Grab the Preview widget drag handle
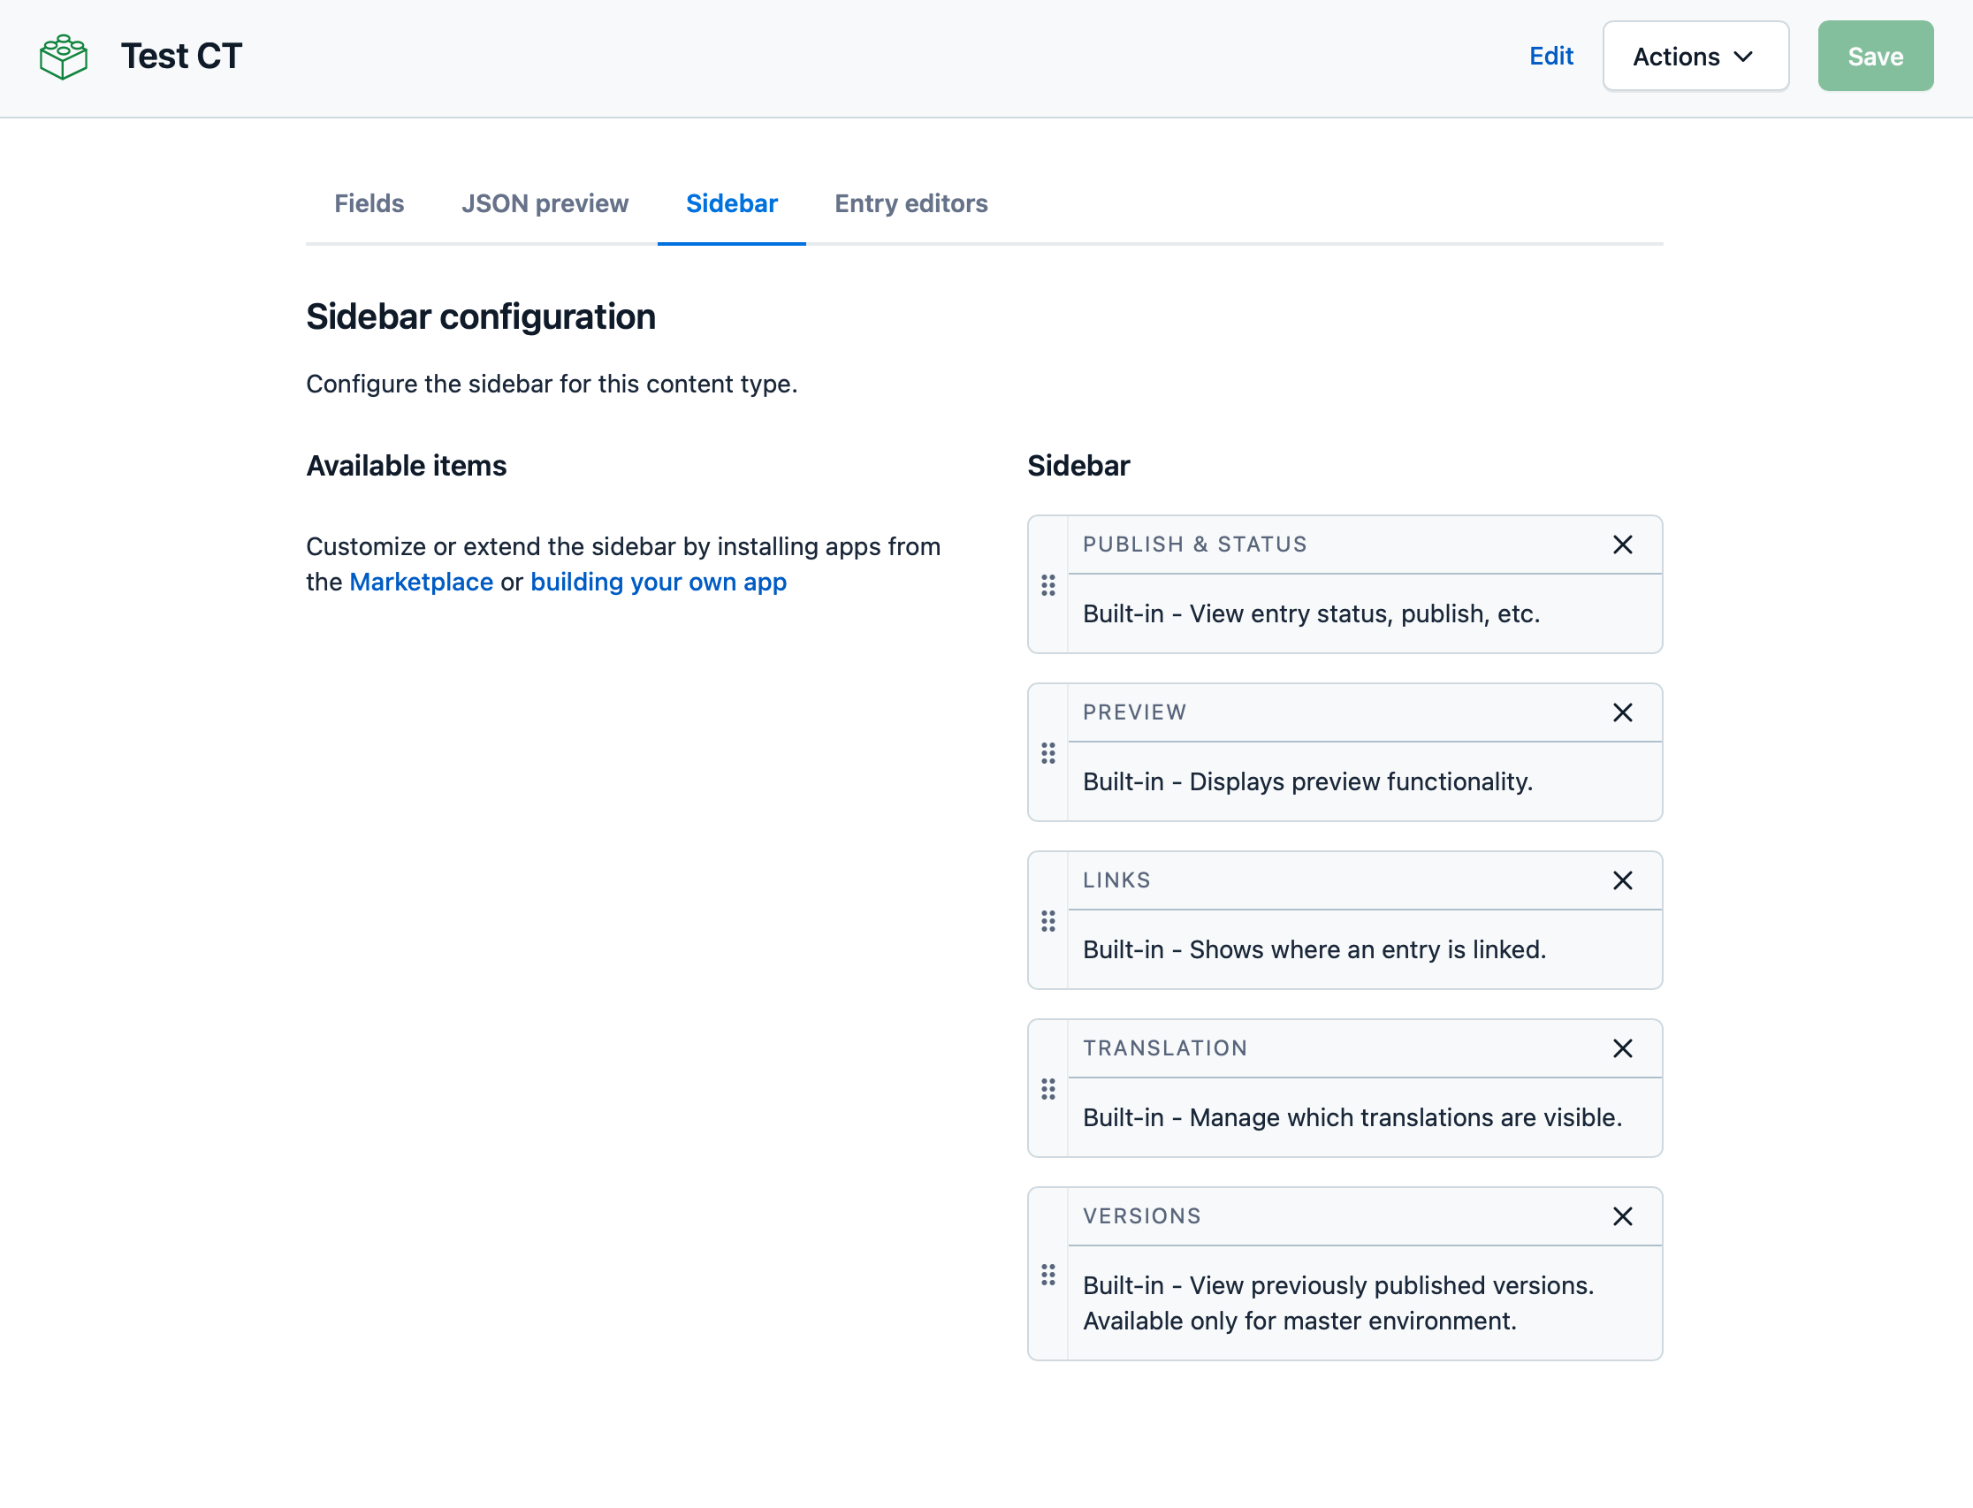The image size is (1973, 1508). point(1047,753)
